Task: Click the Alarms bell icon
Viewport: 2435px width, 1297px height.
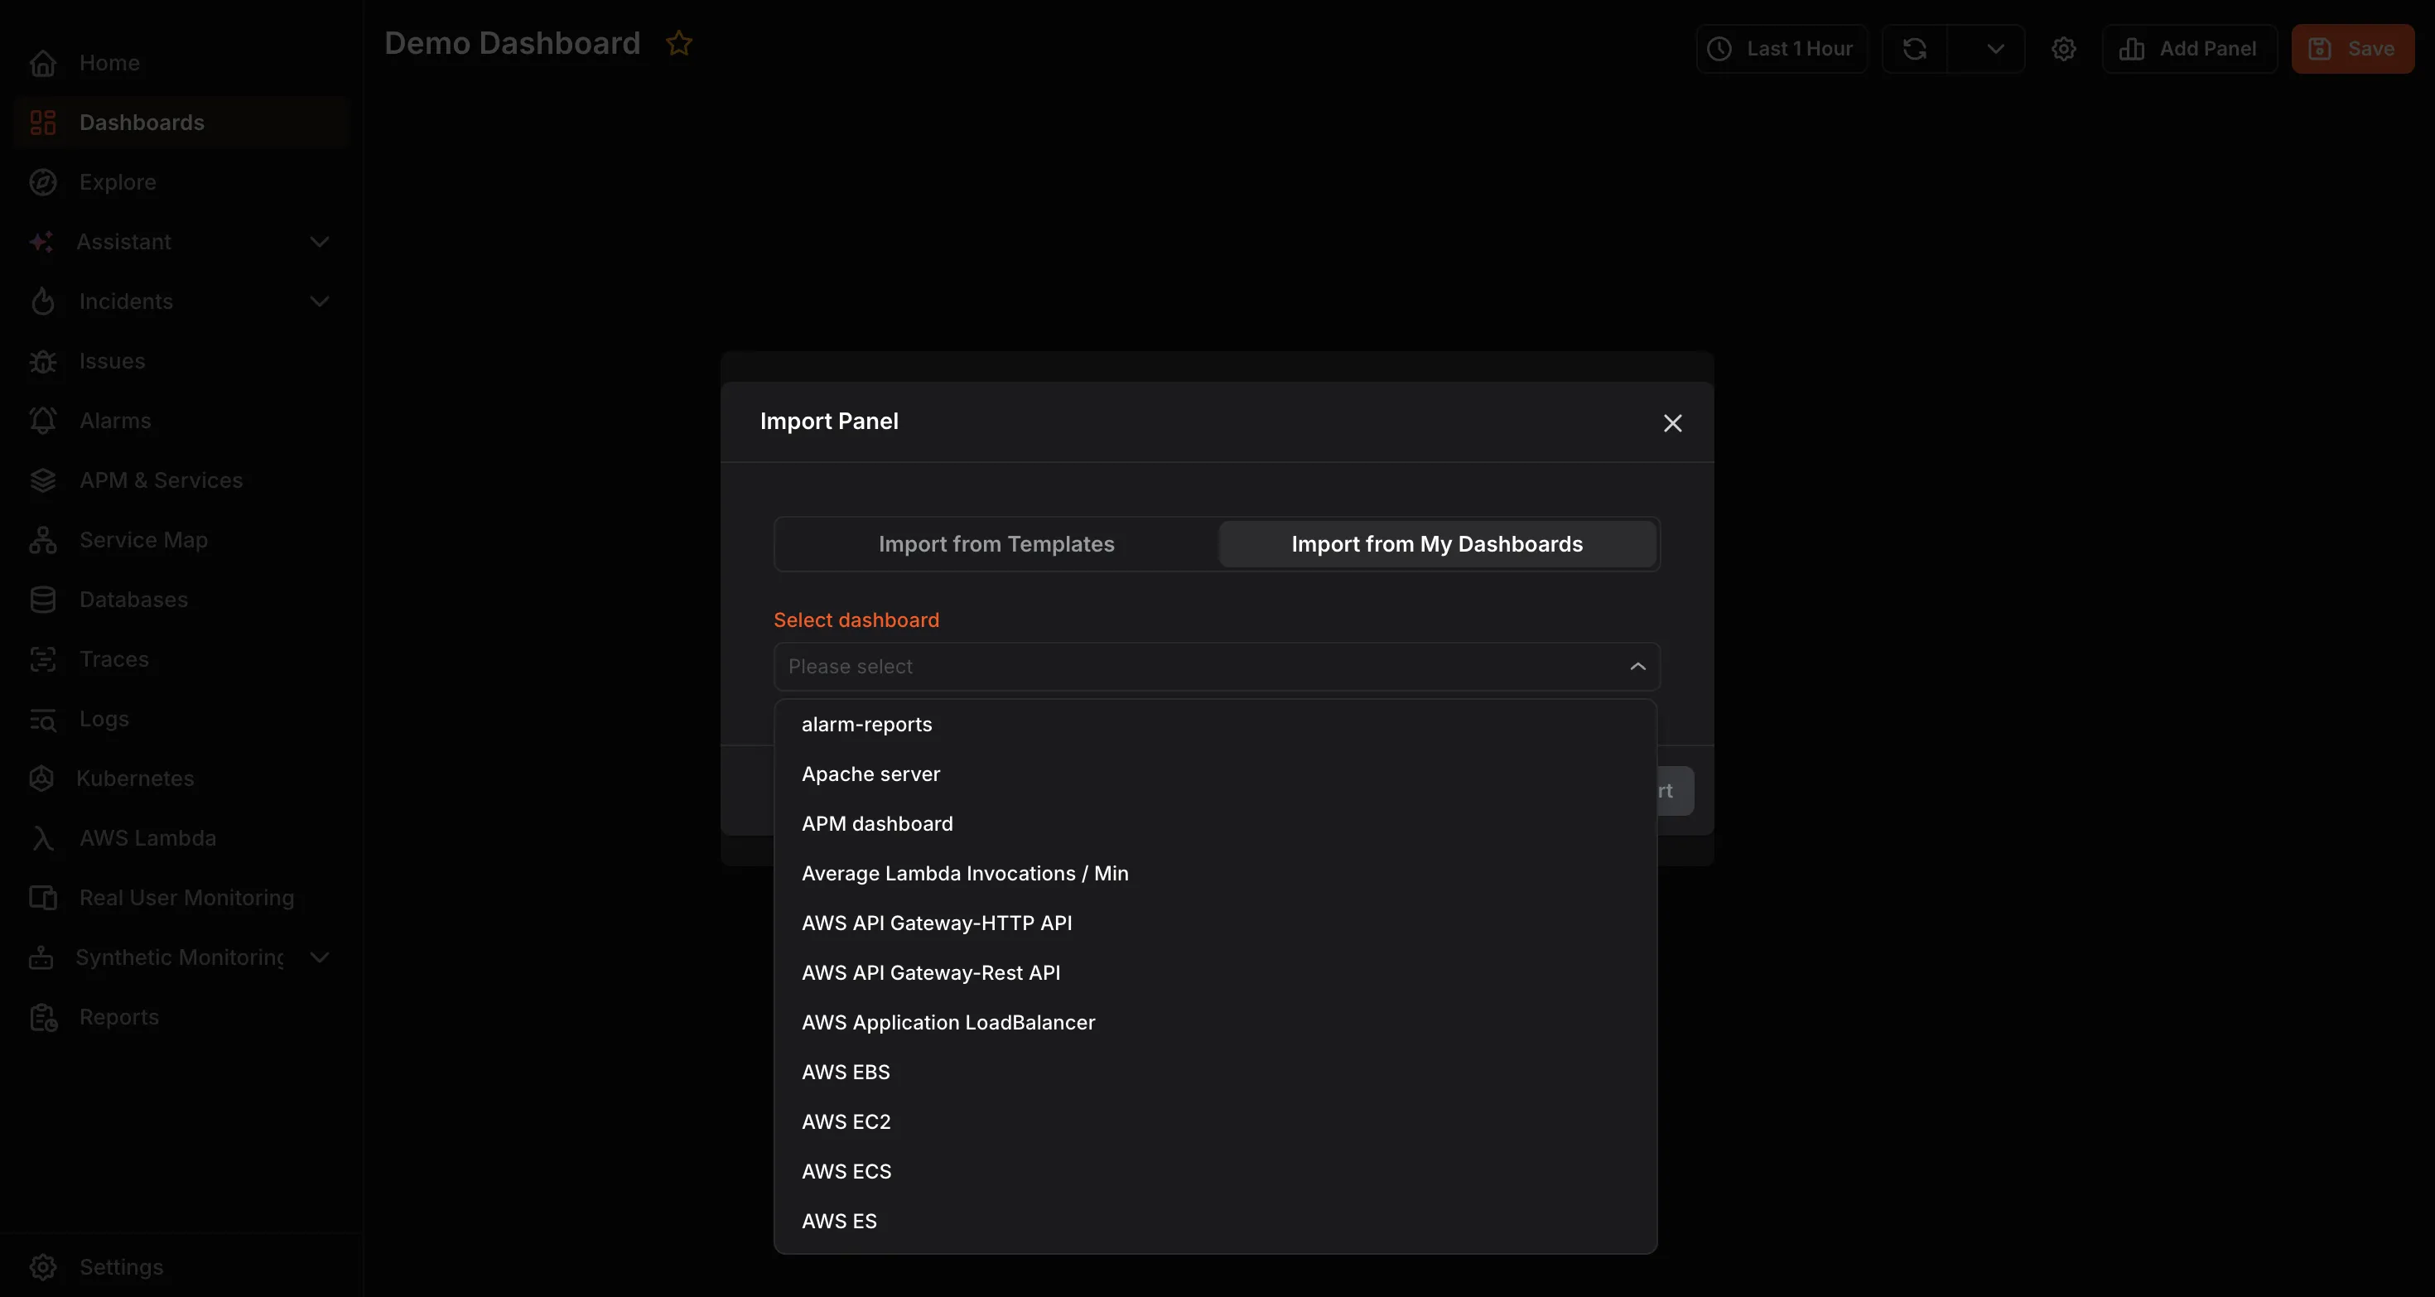Action: coord(42,421)
